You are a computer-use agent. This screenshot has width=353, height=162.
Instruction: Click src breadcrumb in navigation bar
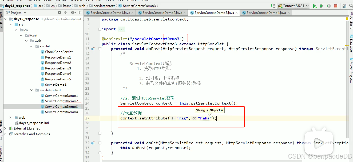click(38, 6)
